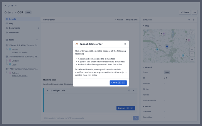
Task: Click the Share button
Action: [x=185, y=12]
